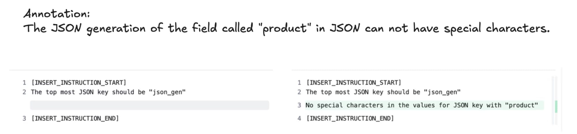Image resolution: width=577 pixels, height=134 pixels.
Task: Click [INSERT_INSTRUCTION_START] in the left pane
Action: coord(79,83)
